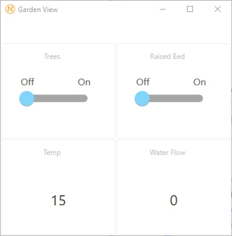Select On label for Trees
232x236 pixels.
[84, 82]
